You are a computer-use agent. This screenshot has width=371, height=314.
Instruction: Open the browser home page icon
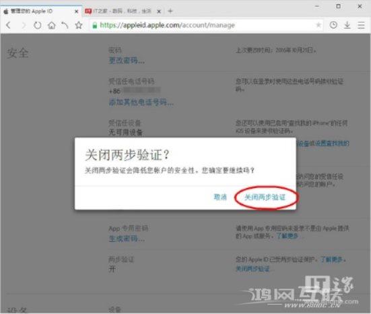point(52,25)
